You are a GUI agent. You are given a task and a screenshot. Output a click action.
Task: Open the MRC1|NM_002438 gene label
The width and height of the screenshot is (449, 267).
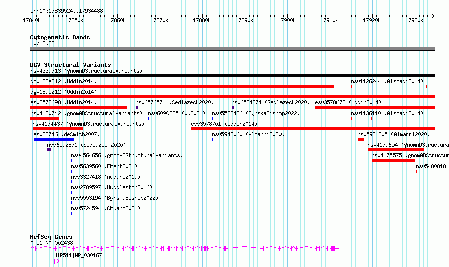click(x=51, y=243)
